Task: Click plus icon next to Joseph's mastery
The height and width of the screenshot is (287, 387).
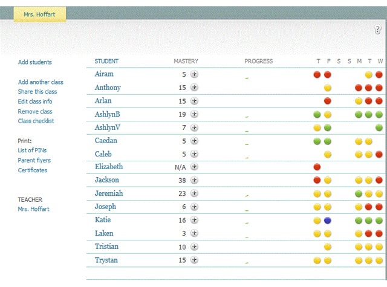Action: point(195,207)
